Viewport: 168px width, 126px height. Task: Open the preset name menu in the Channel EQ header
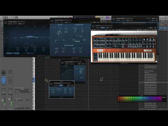16,22
